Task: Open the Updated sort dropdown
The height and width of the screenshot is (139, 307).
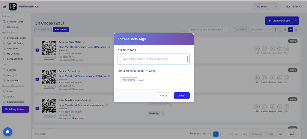Action: (261, 30)
